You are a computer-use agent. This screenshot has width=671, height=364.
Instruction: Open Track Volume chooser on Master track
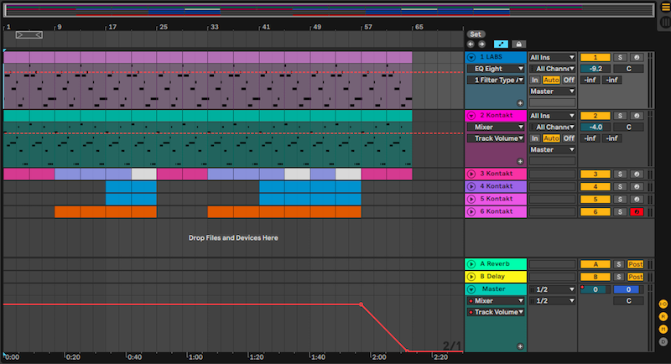pos(496,312)
